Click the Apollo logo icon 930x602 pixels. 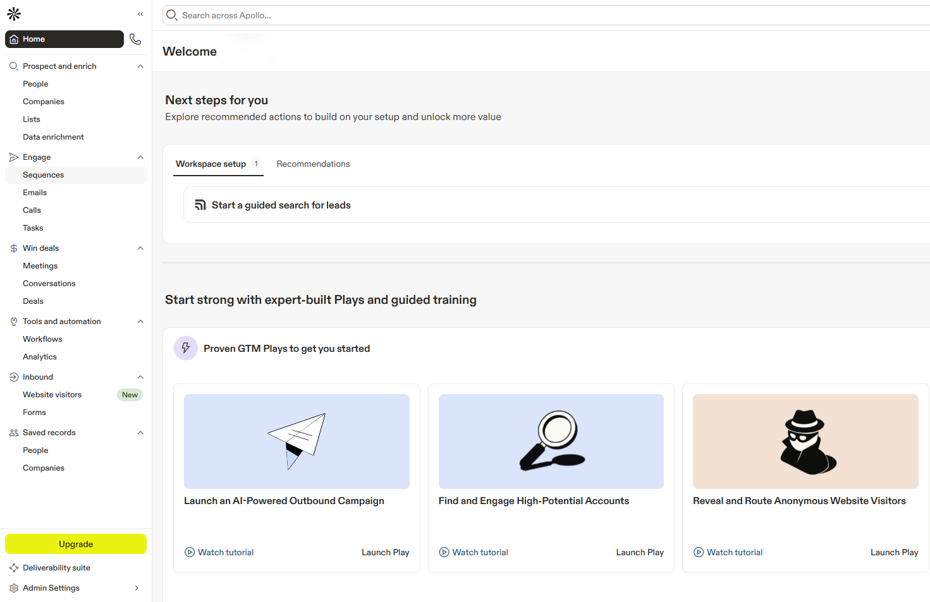point(14,14)
